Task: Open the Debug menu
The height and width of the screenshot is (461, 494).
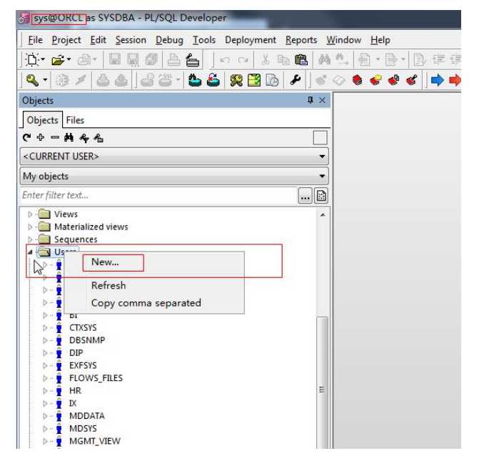Action: point(169,40)
